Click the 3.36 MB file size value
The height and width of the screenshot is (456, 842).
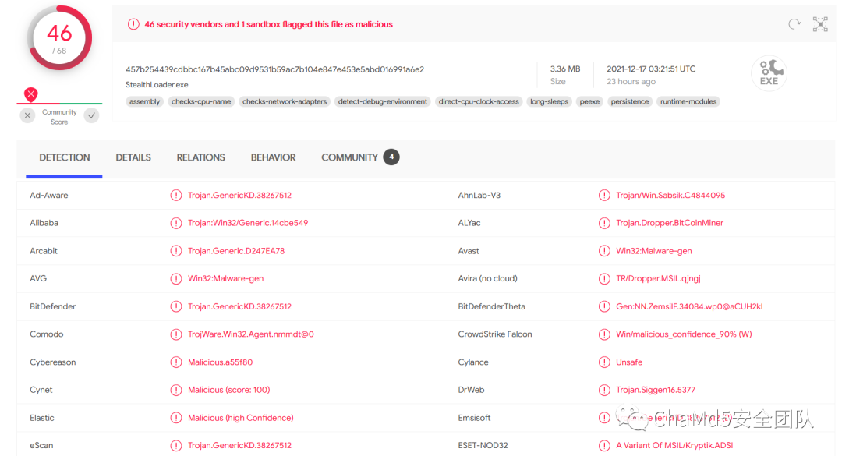(565, 69)
